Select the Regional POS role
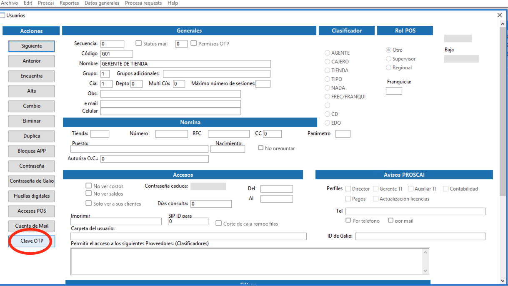This screenshot has height=286, width=508. (389, 68)
